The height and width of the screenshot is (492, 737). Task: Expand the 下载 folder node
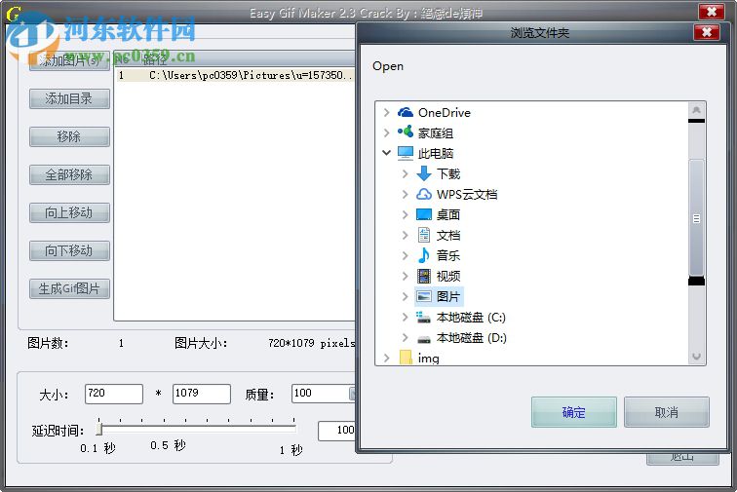pos(406,173)
